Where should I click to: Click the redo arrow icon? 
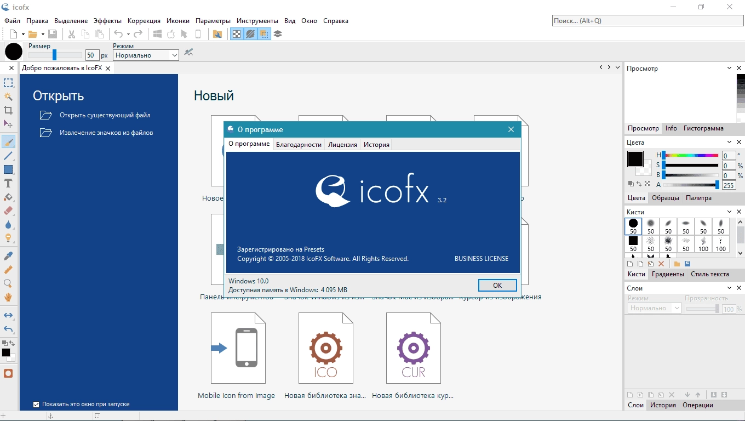(x=138, y=34)
